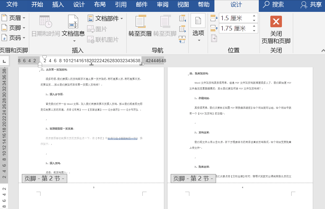Image resolution: width=325 pixels, height=209 pixels.
Task: Click the 页眉 header page icon
Action: click(5, 18)
